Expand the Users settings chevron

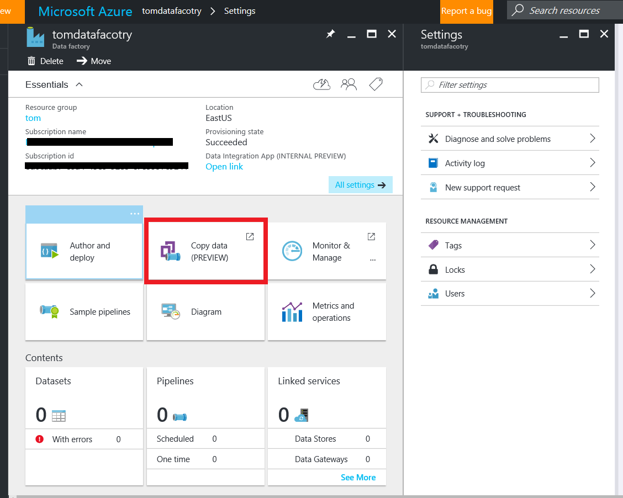point(593,293)
